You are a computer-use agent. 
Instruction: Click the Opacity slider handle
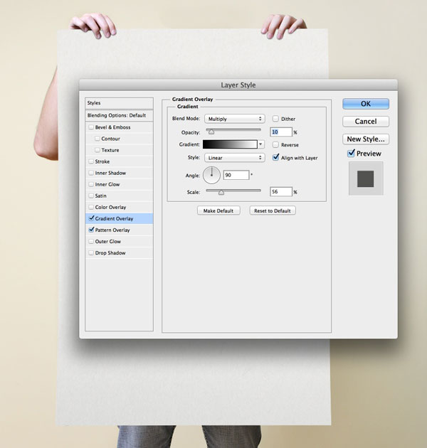pos(211,132)
